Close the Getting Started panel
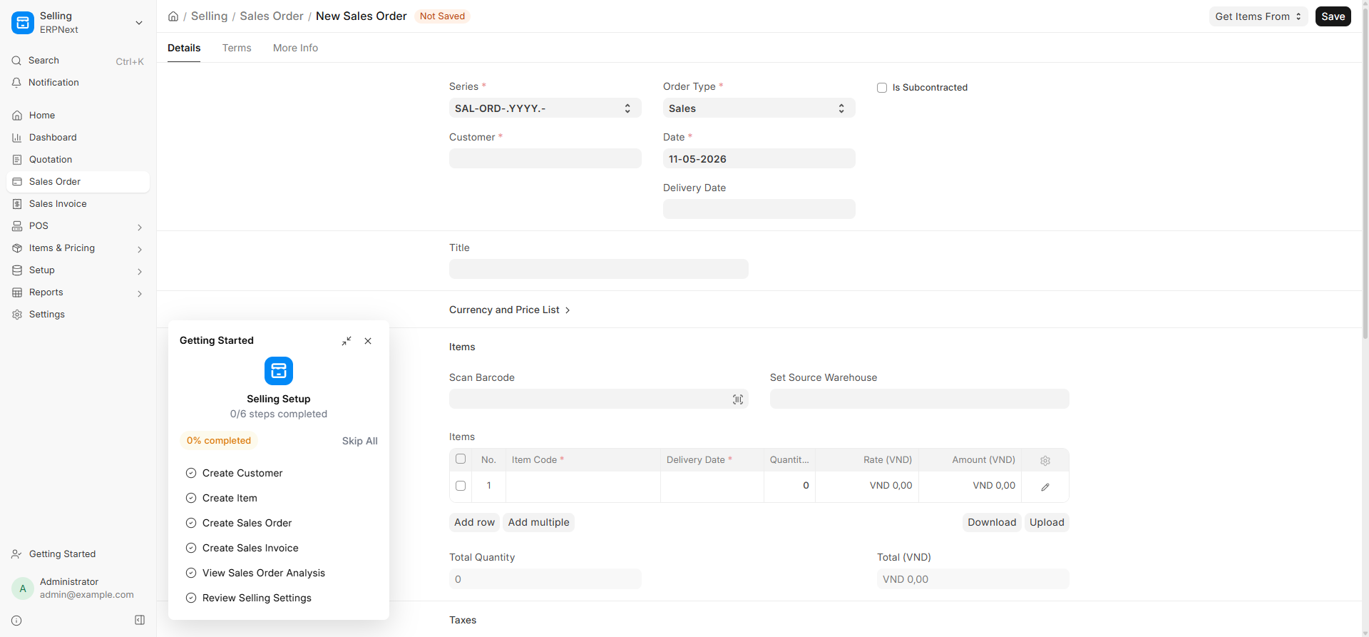This screenshot has height=637, width=1369. [x=368, y=341]
